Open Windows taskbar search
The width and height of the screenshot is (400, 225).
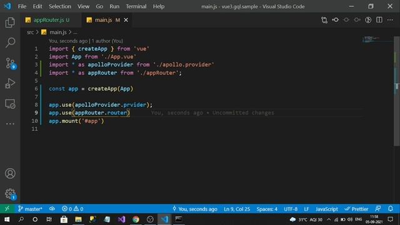pos(21,219)
